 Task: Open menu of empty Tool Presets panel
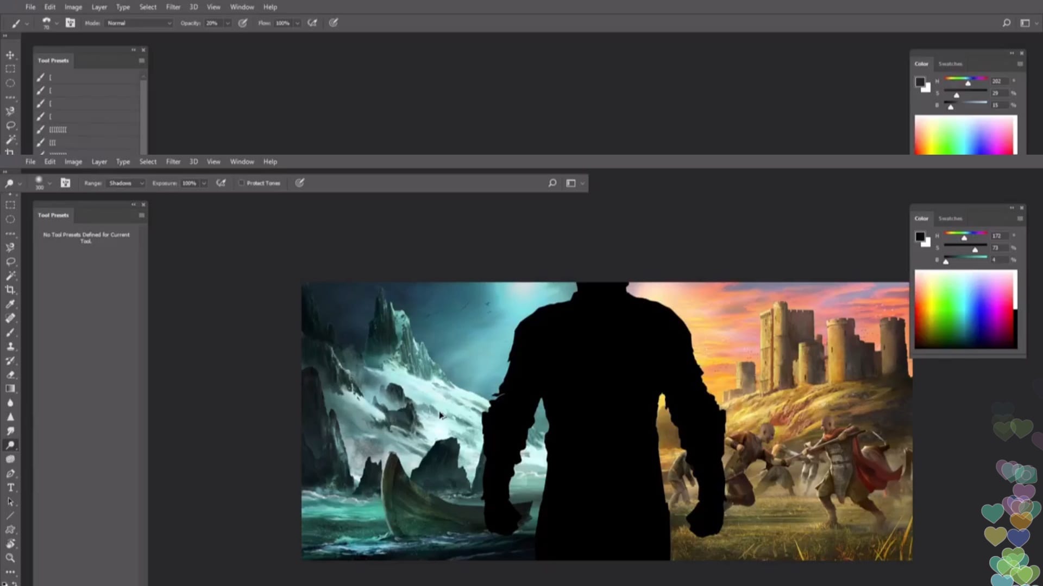point(142,215)
